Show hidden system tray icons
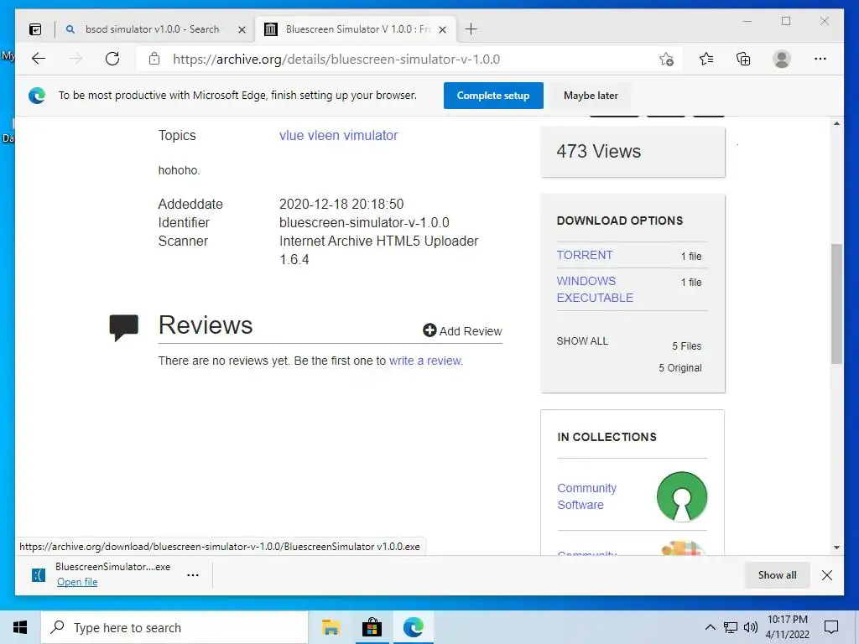This screenshot has height=644, width=859. pos(710,627)
